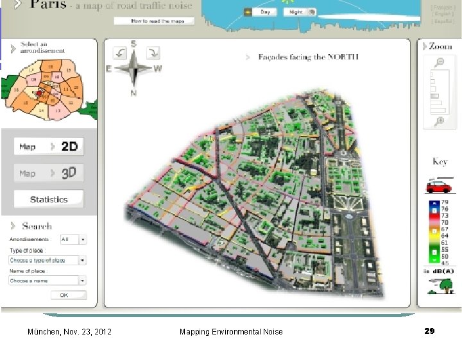Select the widest zoom level bar
462x346 pixels.
(x=438, y=111)
